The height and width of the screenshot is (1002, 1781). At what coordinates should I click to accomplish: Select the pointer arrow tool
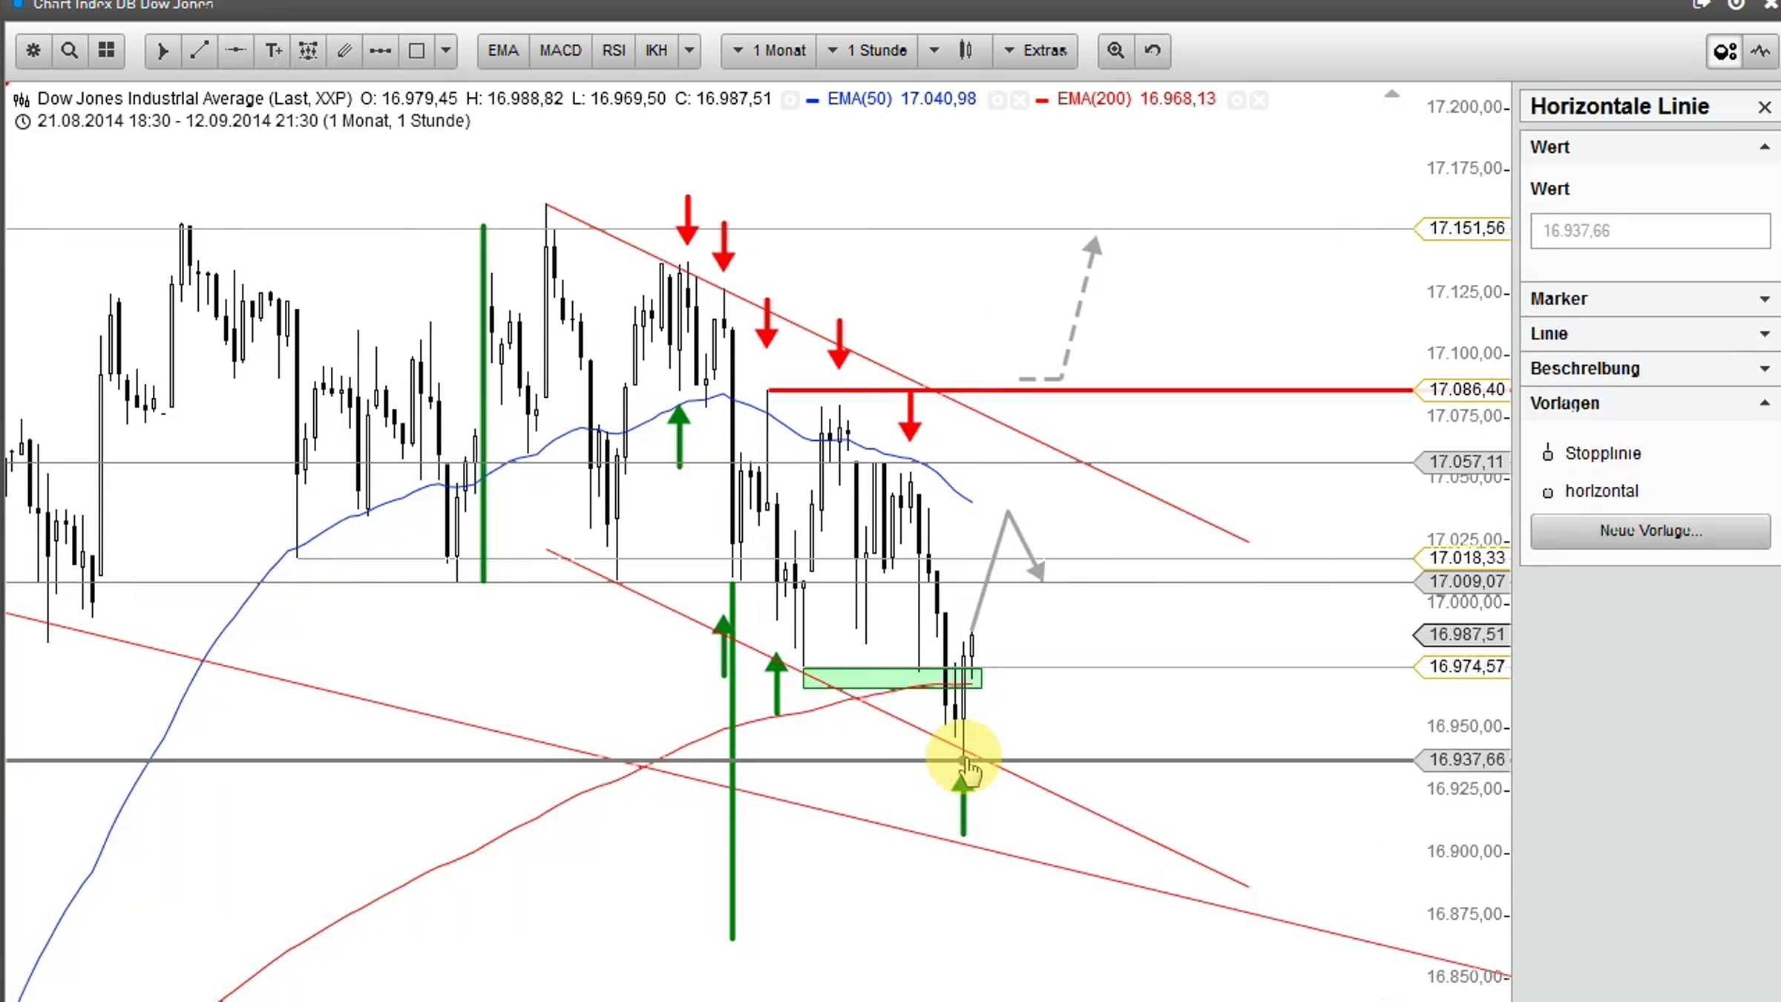163,50
